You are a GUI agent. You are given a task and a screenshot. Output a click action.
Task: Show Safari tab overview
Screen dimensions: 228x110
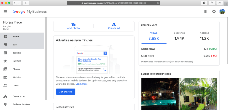pos(219,3)
